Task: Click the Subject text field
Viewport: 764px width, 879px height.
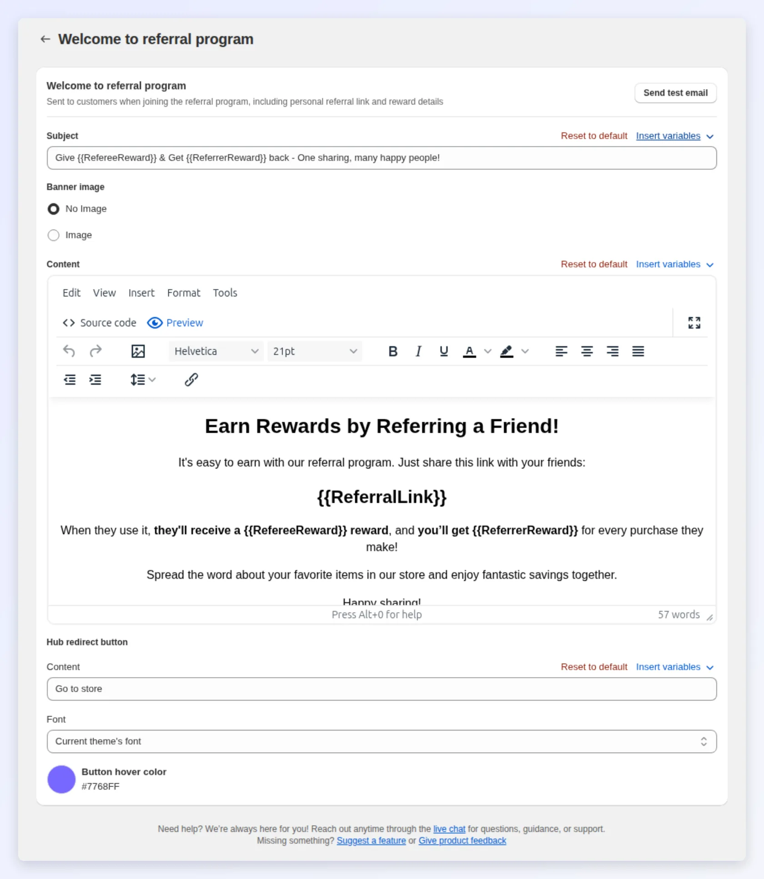Action: point(382,158)
